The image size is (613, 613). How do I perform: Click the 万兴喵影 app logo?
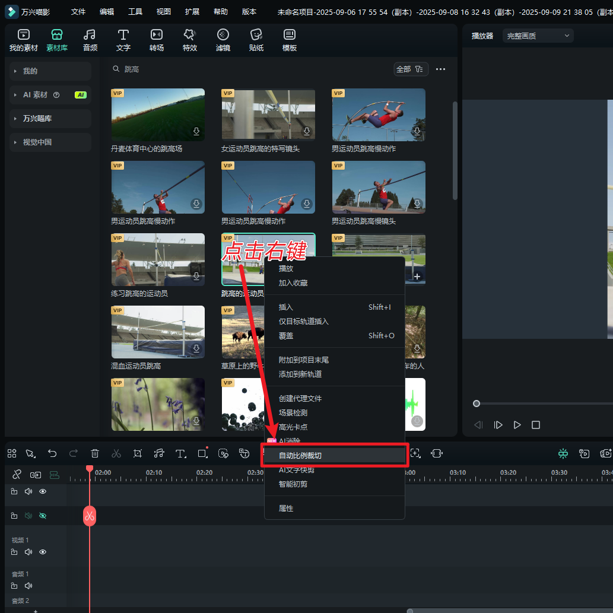12,12
